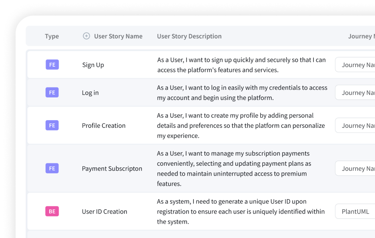The image size is (375, 238).
Task: Select the FE badge for Profile Creation
Action: (52, 125)
